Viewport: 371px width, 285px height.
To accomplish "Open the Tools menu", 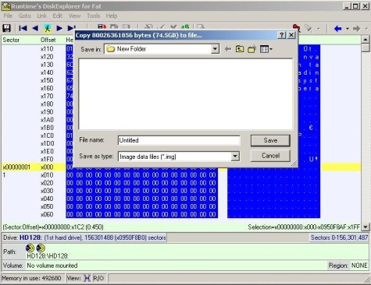I will click(93, 16).
